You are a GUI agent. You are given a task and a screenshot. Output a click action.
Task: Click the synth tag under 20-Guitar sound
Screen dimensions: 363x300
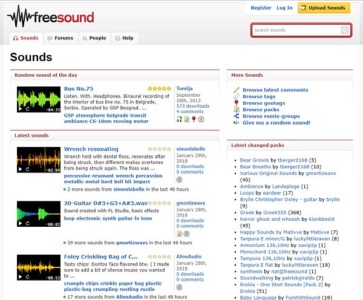[108, 218]
